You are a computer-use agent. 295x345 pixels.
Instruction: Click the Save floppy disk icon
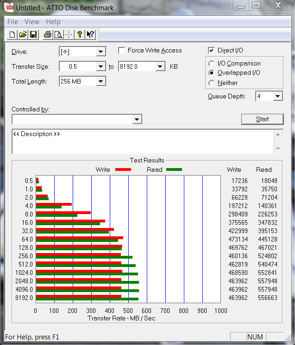[33, 34]
